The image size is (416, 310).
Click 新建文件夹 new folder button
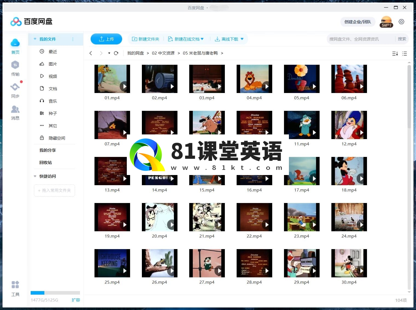coord(146,39)
